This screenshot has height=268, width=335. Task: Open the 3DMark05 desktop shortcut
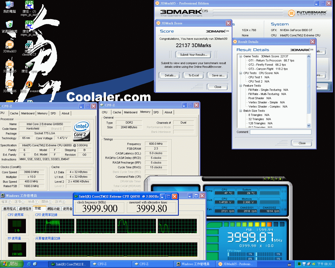[9, 66]
